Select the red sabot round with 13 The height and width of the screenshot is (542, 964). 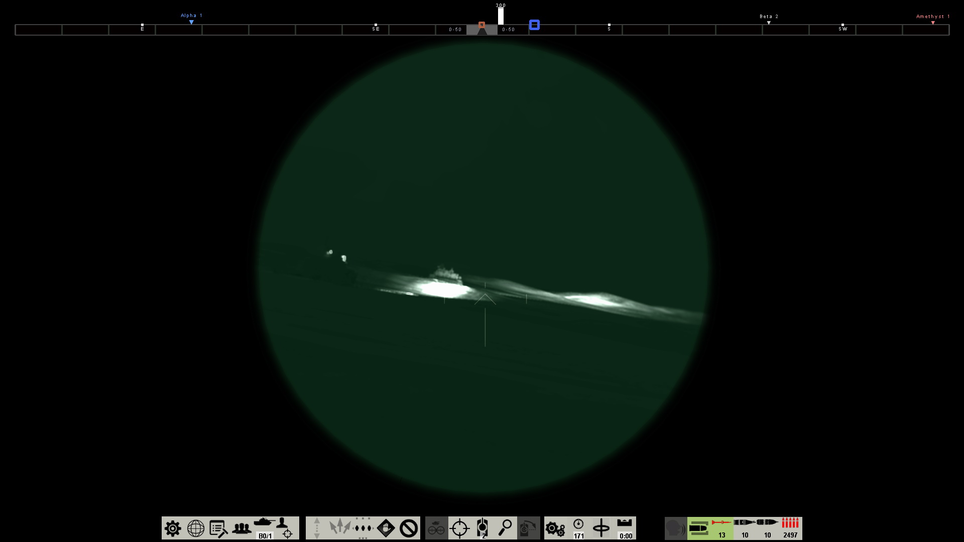point(721,528)
